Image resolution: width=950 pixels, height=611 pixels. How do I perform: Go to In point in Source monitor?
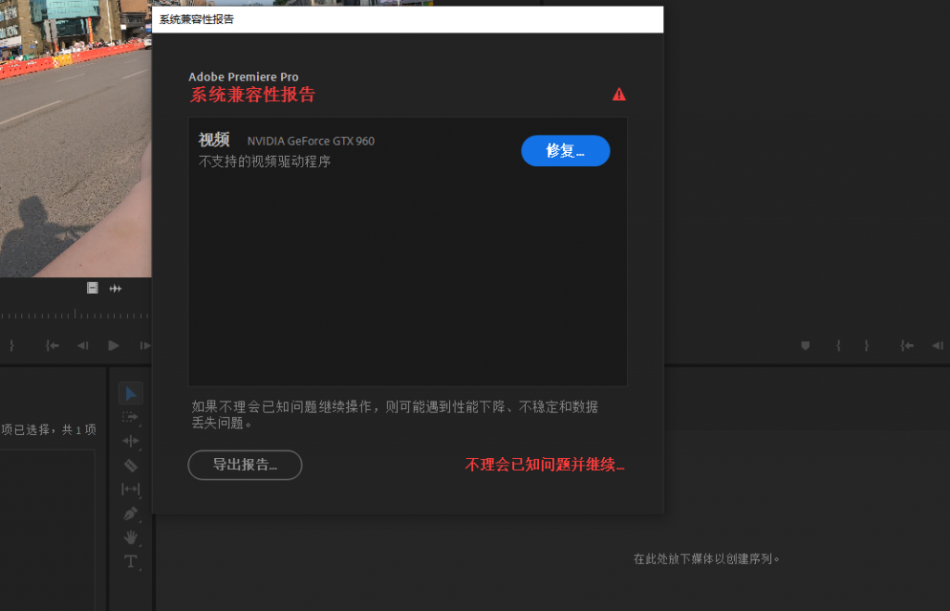52,345
